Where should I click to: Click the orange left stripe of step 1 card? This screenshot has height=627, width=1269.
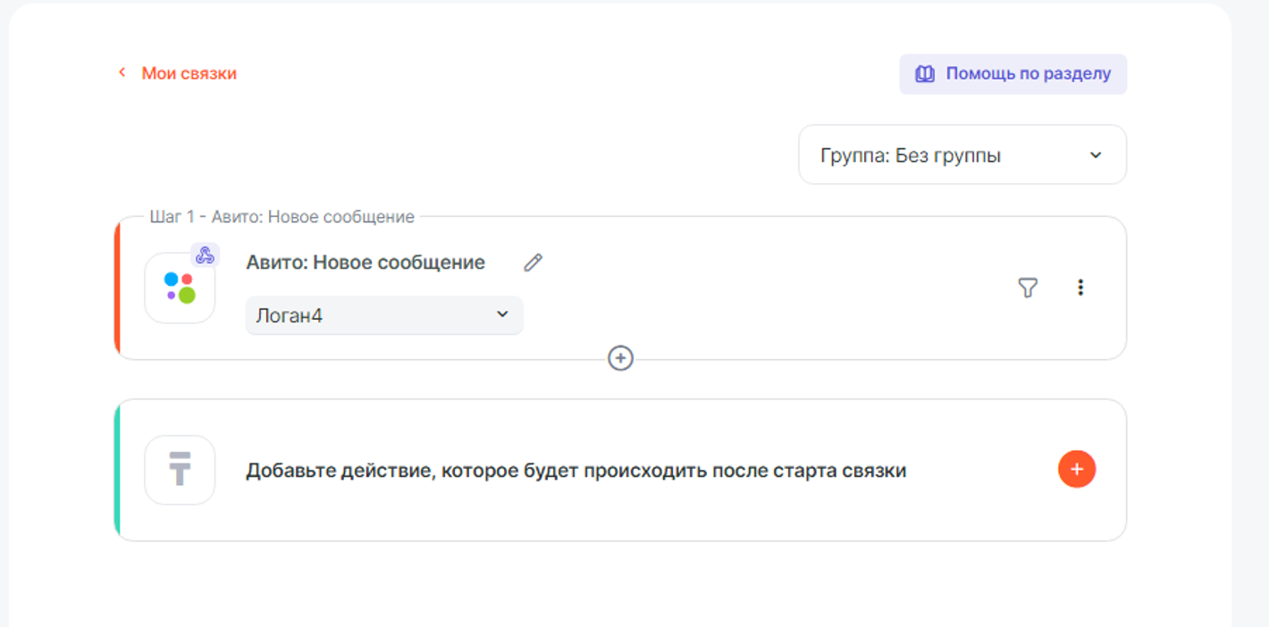pyautogui.click(x=117, y=288)
